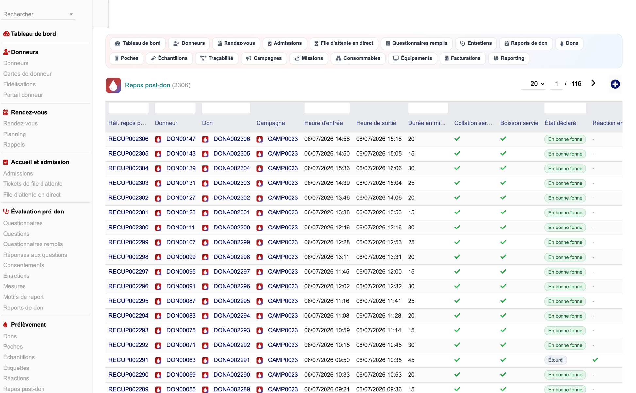Click the Reporting pie-chart icon in toolbar
The height and width of the screenshot is (393, 636).
[496, 58]
